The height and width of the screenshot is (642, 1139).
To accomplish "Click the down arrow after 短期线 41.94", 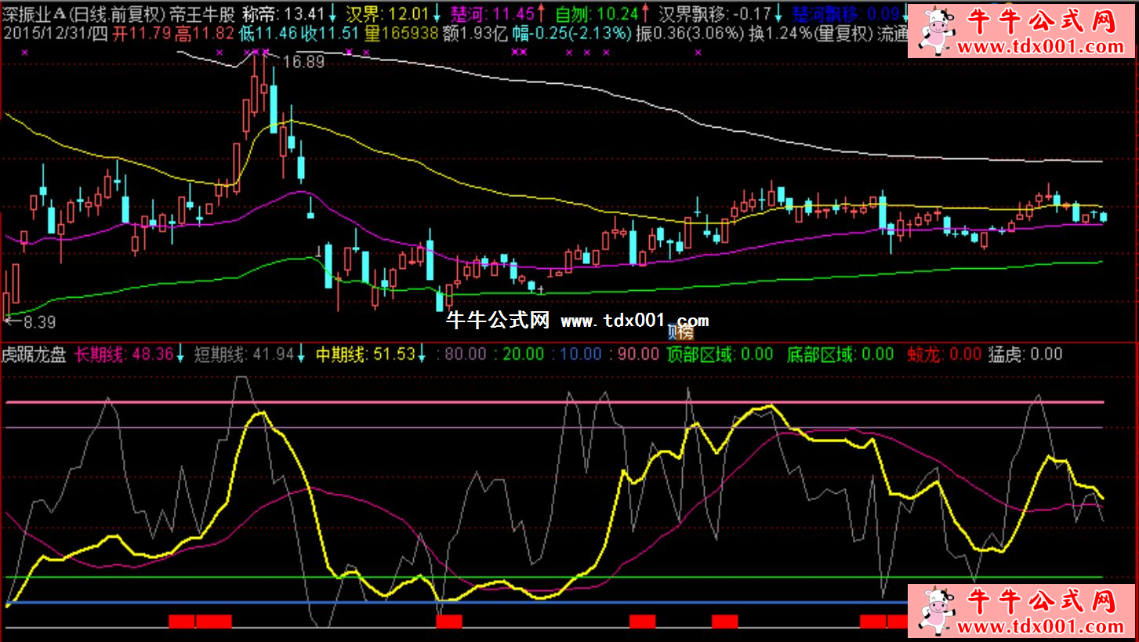I will coord(302,354).
